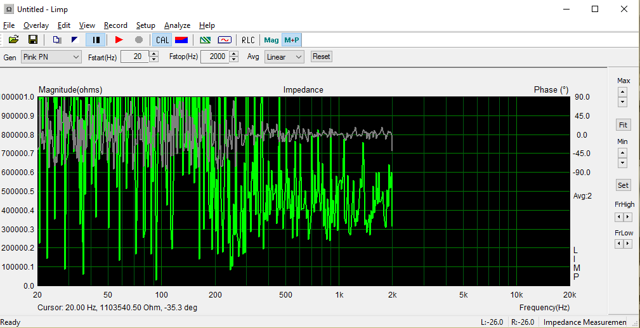640x328 pixels.
Task: Open the red sine wave generator icon
Action: pos(225,39)
